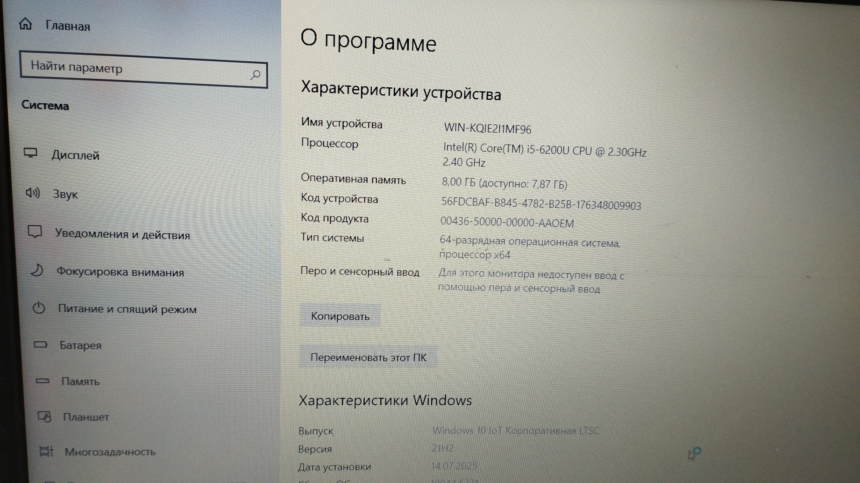Click the Focus assist moon icon
This screenshot has width=860, height=483.
coord(37,270)
